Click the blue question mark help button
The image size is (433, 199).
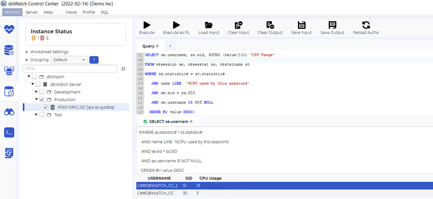click(94, 60)
